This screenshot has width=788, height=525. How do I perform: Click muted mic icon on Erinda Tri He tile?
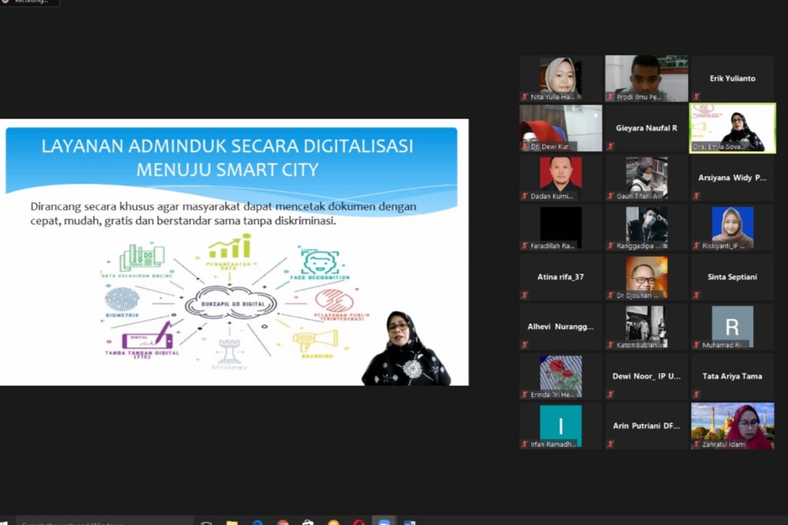(x=525, y=395)
